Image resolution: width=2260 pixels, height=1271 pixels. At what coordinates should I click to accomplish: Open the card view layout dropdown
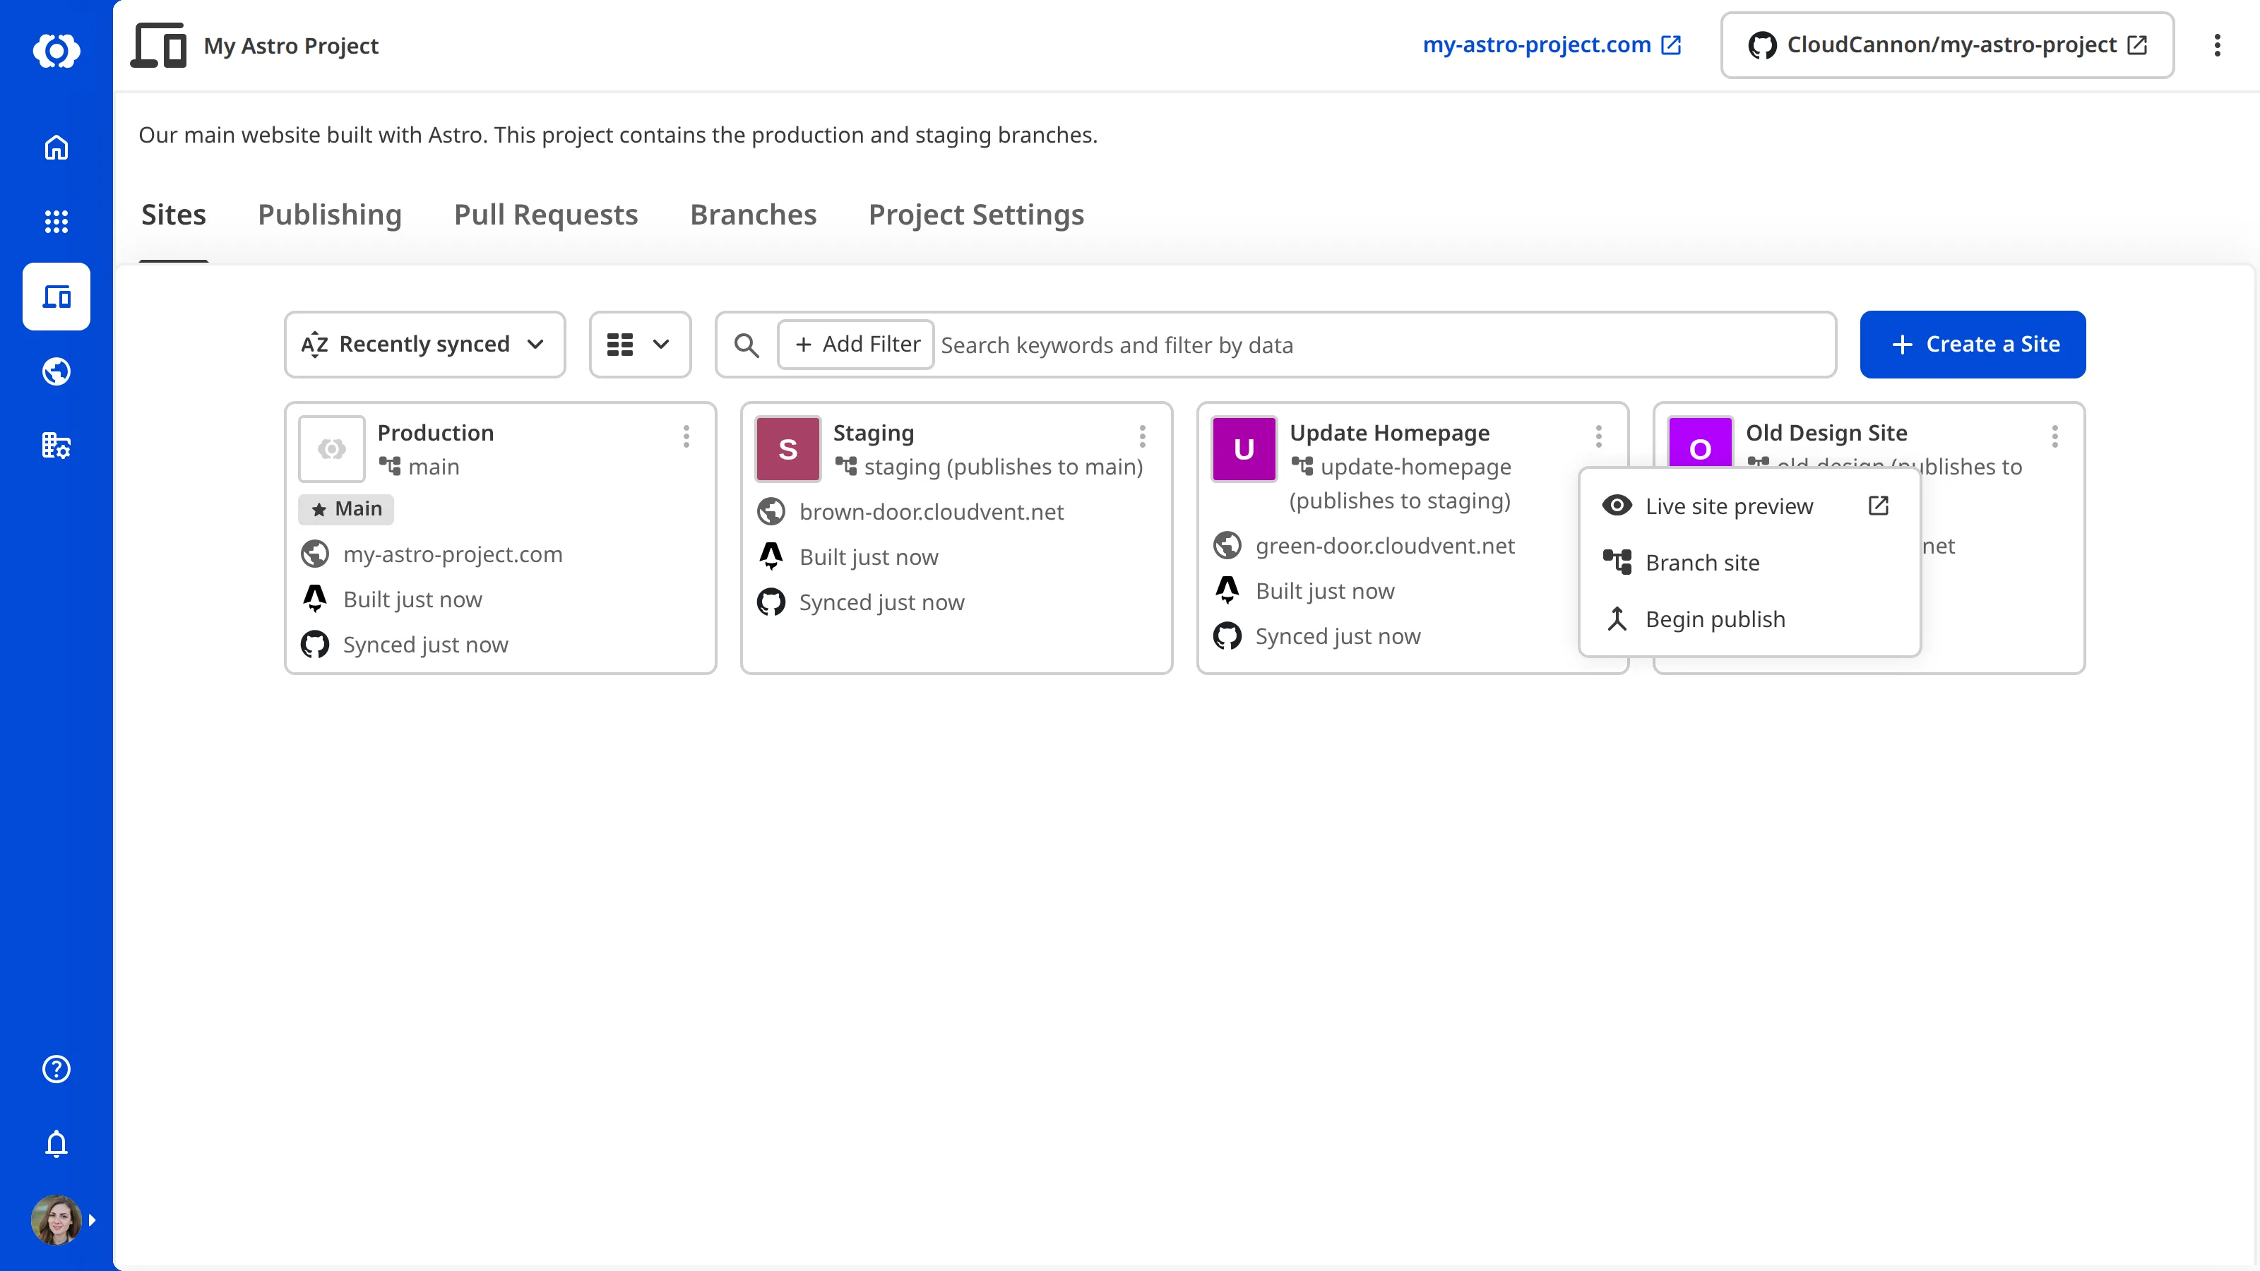[x=641, y=345]
